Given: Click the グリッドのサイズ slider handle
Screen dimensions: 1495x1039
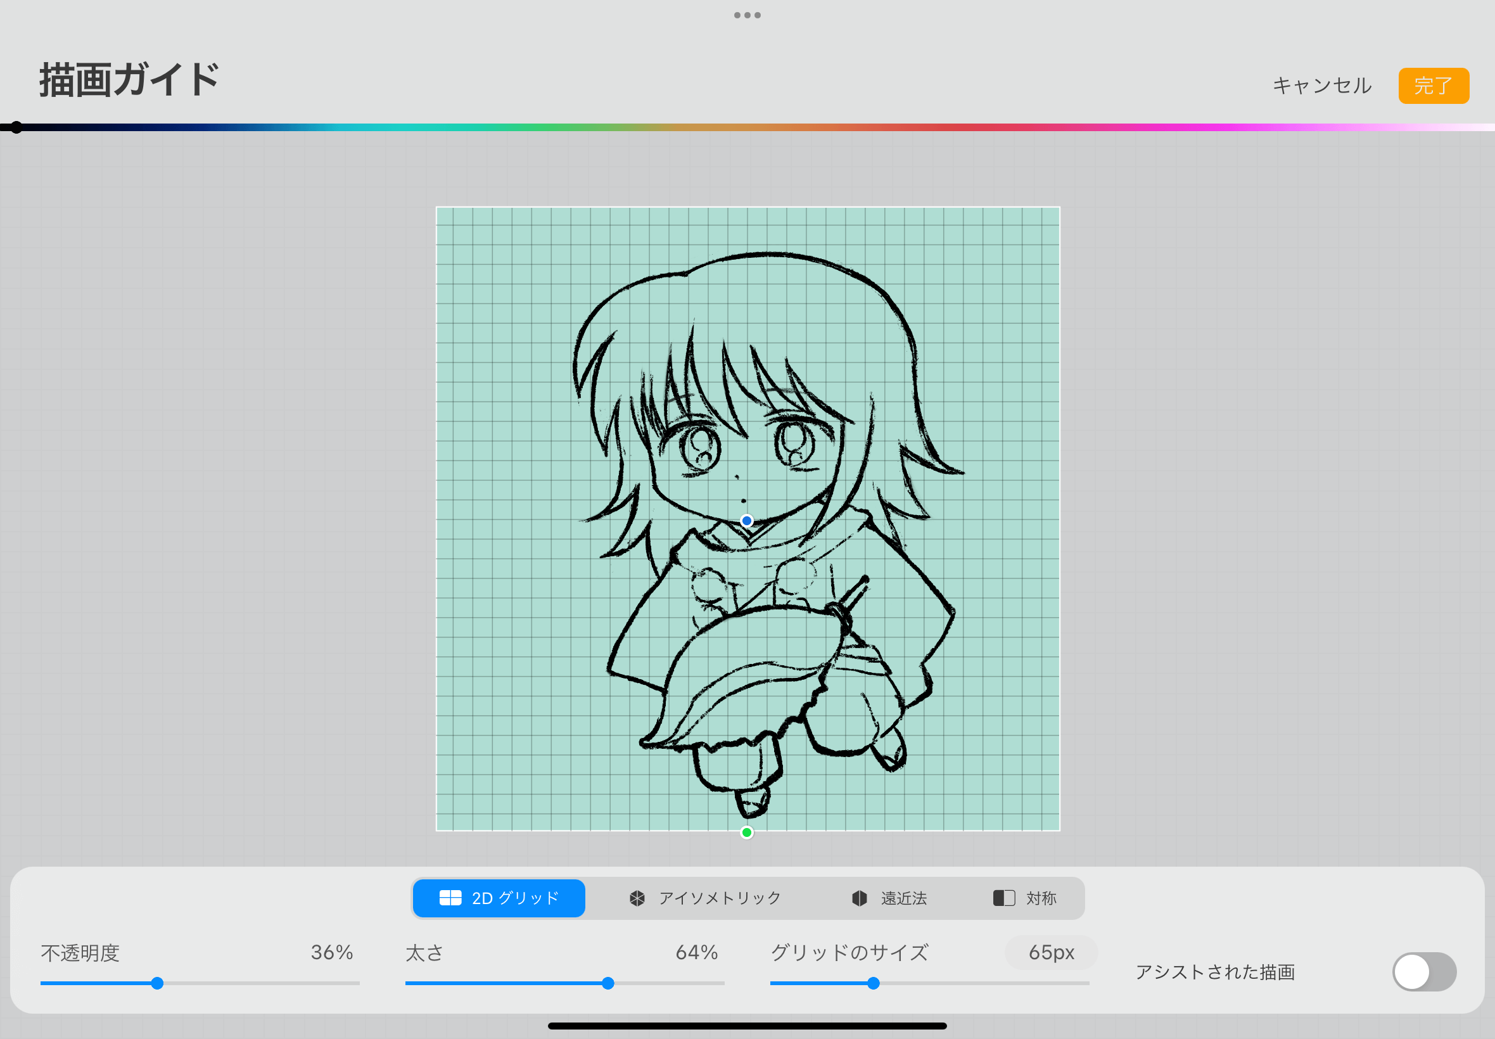Looking at the screenshot, I should 873,983.
